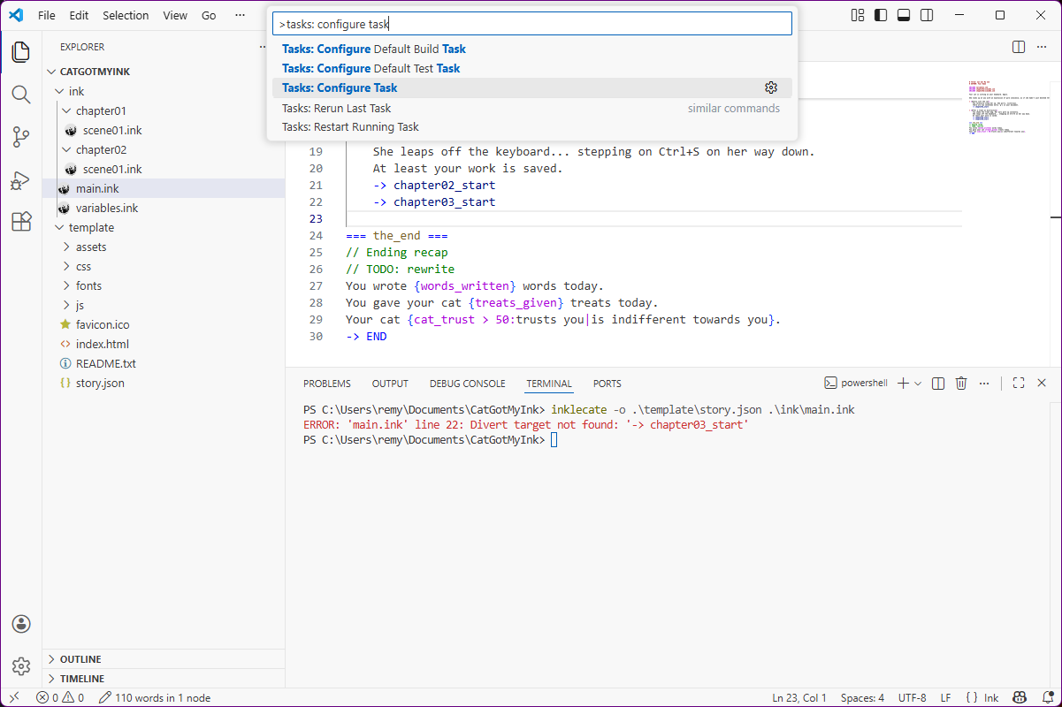Click '110 words in 1 node' status entry
This screenshot has width=1062, height=707.
[x=155, y=697]
